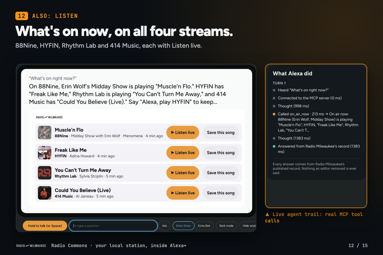Click Answered from Radio Milwaukee's record entry

[319, 149]
